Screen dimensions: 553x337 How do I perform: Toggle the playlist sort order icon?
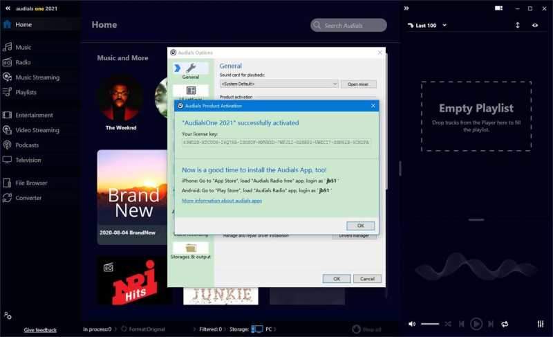(517, 26)
